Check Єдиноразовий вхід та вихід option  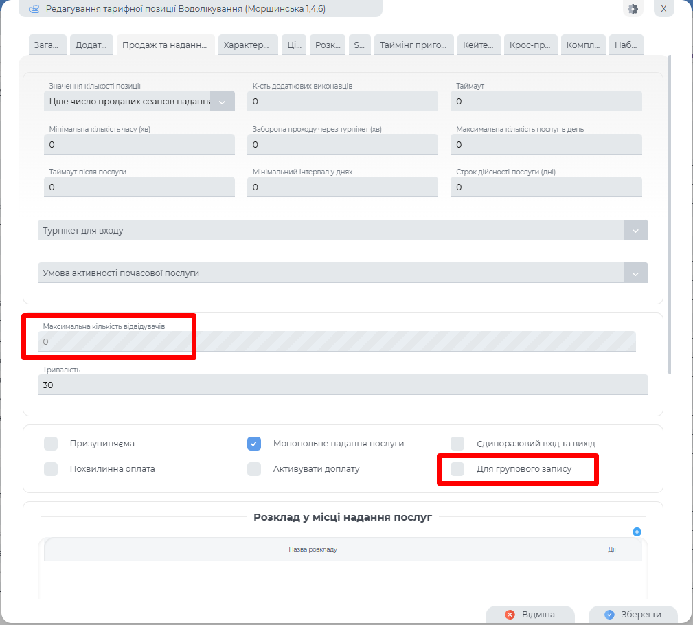coord(457,444)
